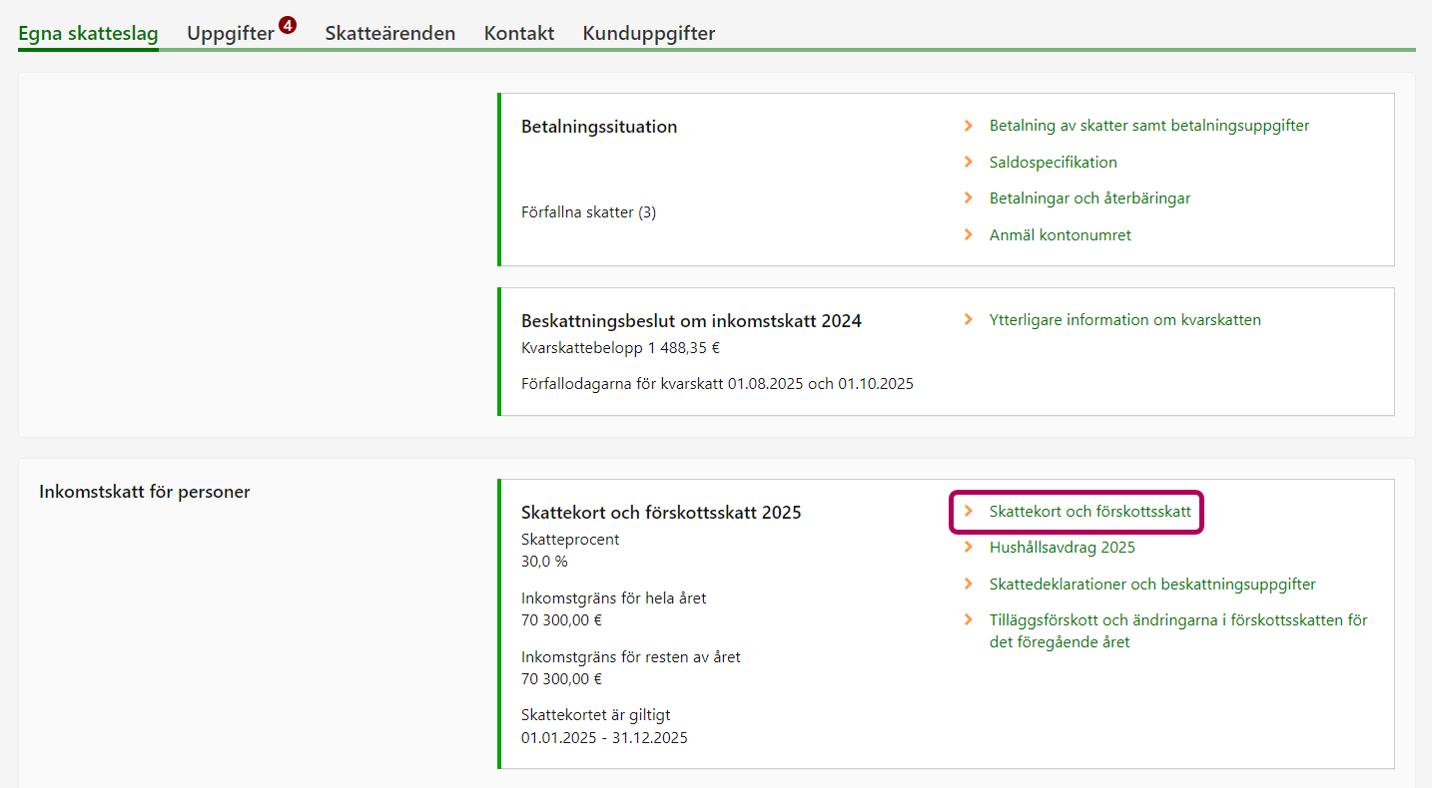The width and height of the screenshot is (1432, 788).
Task: Open Betalningar och återbäringar link
Action: click(1089, 197)
